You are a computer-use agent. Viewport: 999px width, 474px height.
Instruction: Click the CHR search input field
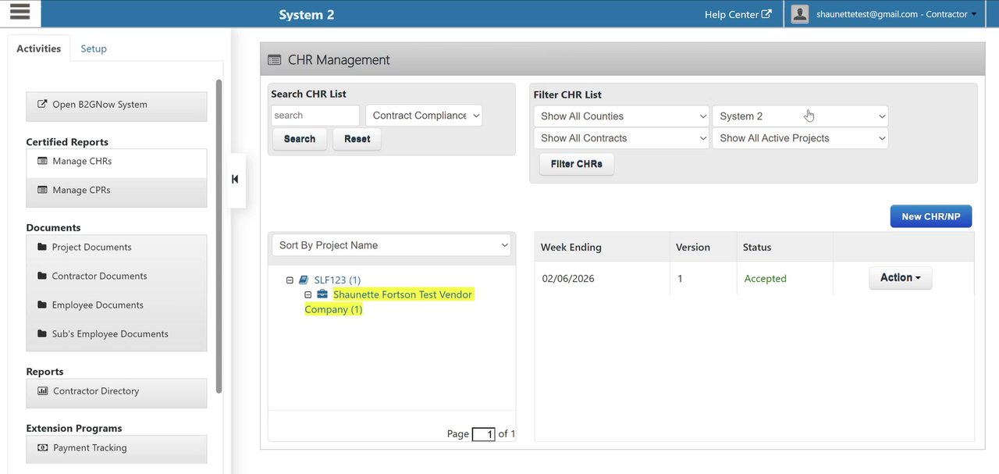(x=315, y=116)
